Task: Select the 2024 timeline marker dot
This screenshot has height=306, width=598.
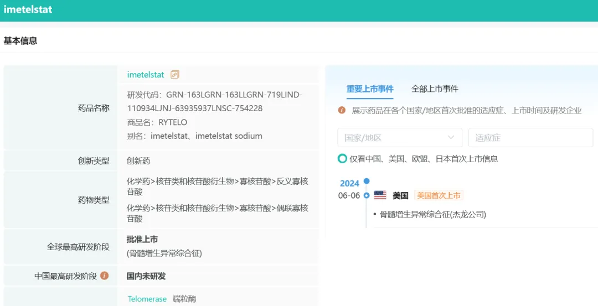Action: [x=367, y=181]
